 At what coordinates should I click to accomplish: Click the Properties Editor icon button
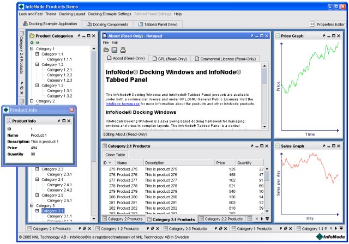tap(312, 24)
